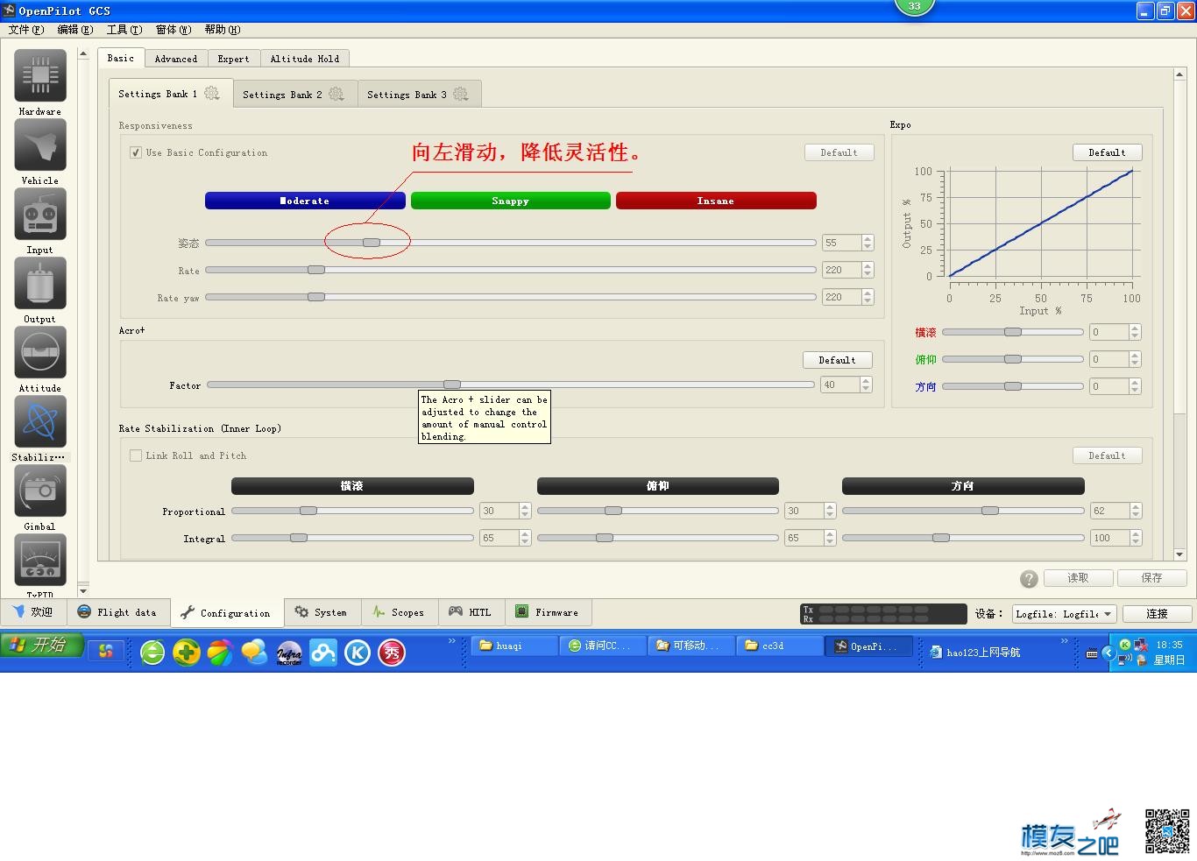Click the 开始 Start button
The image size is (1197, 861).
(42, 645)
